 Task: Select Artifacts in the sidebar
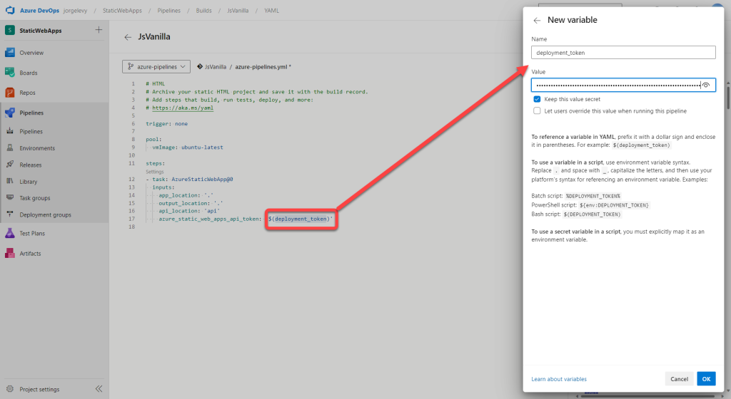pyautogui.click(x=30, y=254)
